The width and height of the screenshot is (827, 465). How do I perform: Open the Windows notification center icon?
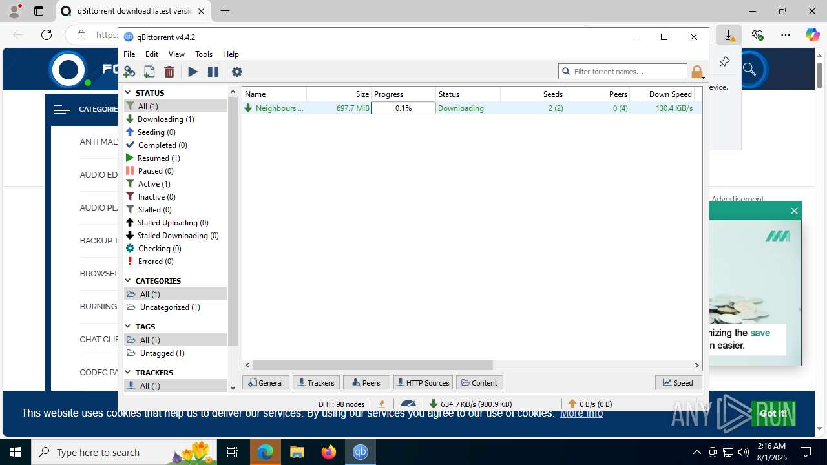coord(806,452)
